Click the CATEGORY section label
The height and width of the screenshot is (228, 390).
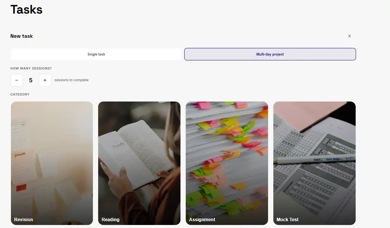point(20,94)
